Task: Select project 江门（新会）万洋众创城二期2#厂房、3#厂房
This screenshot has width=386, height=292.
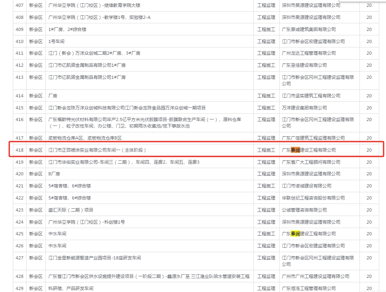Action: 94,53
